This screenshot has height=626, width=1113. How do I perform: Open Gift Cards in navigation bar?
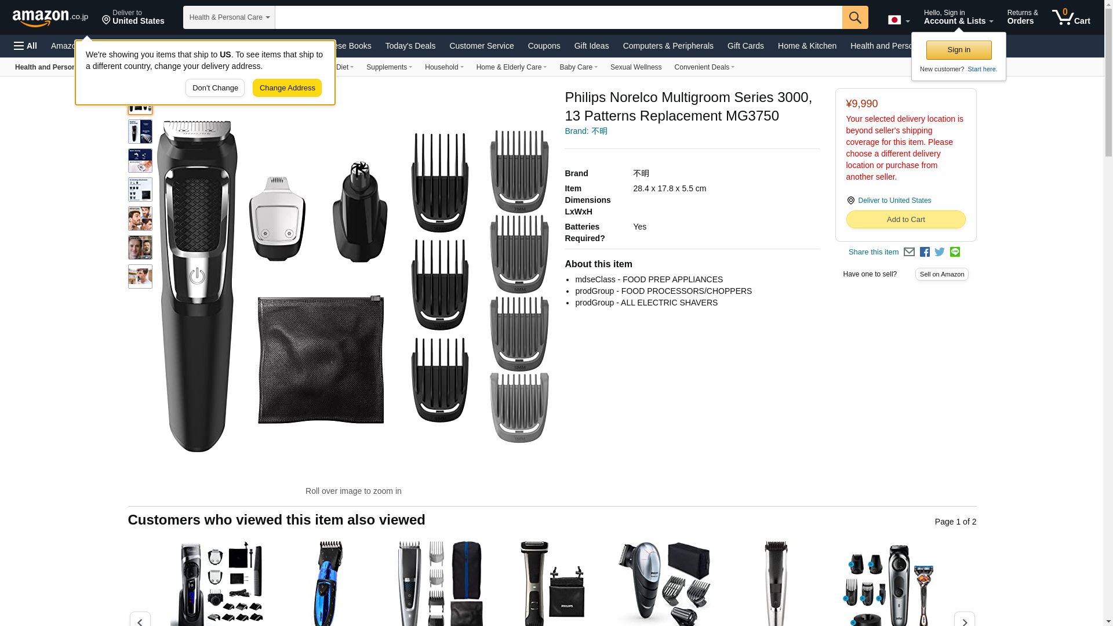(745, 46)
